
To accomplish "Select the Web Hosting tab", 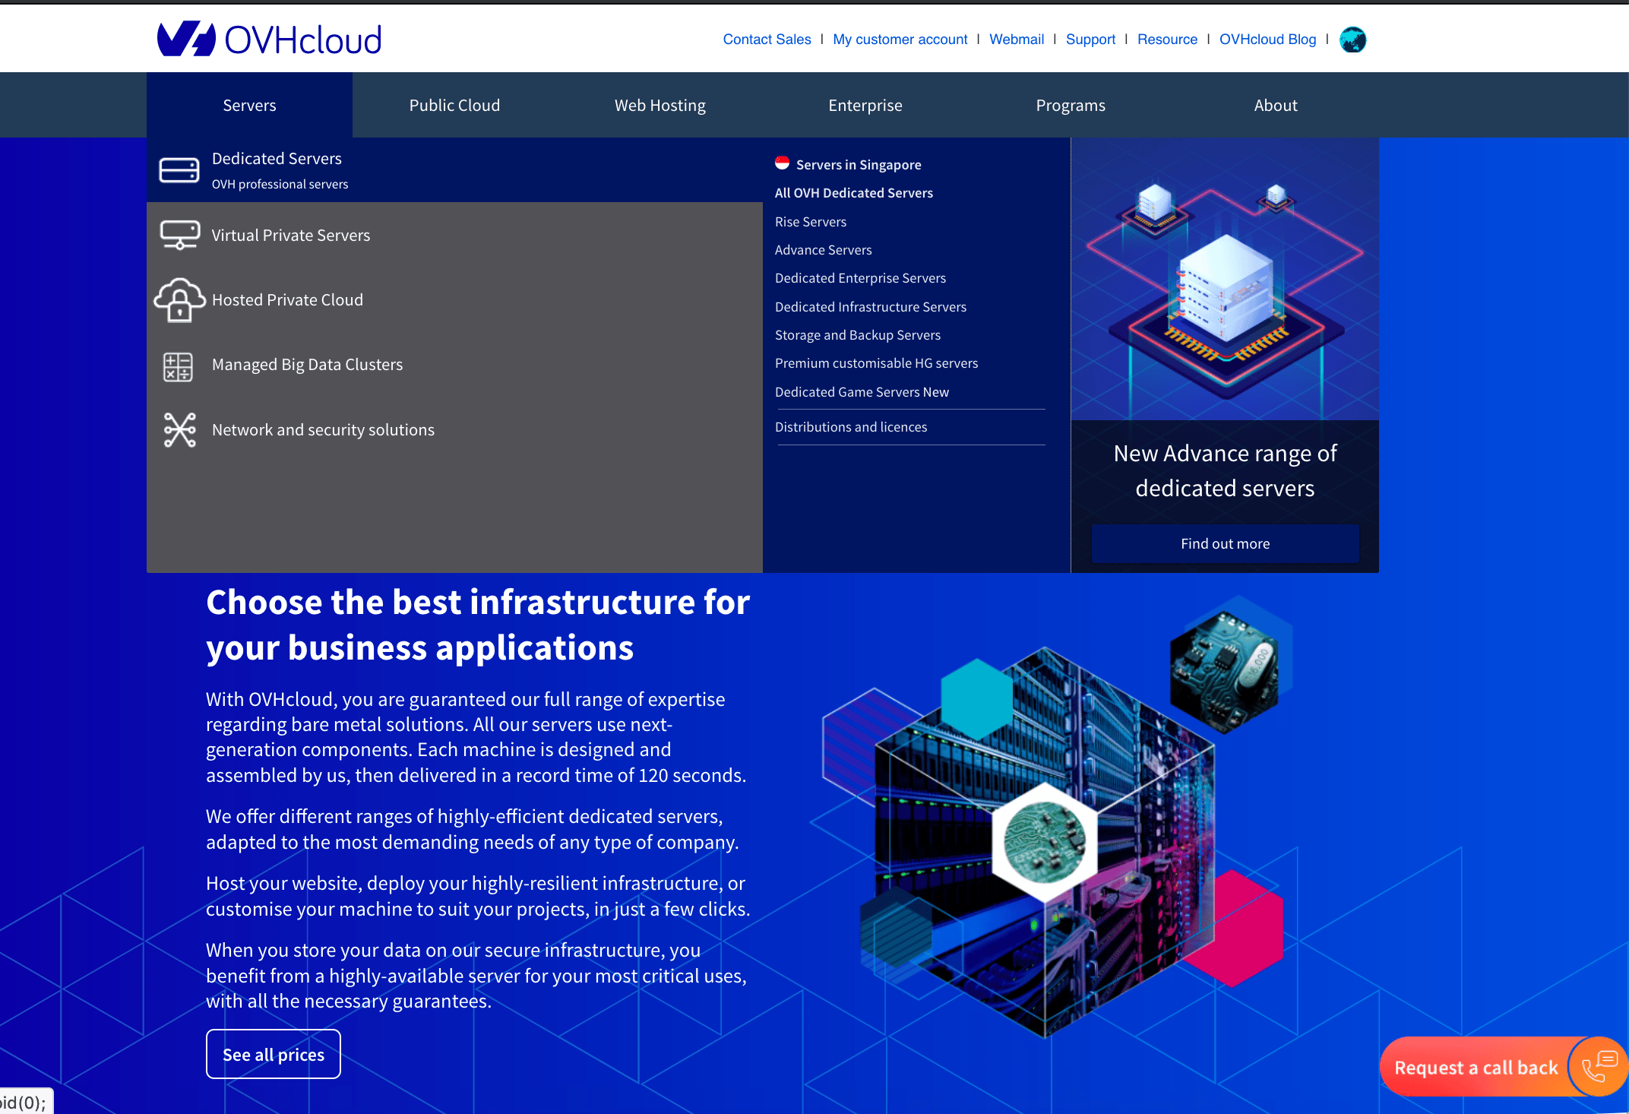I will coord(660,105).
